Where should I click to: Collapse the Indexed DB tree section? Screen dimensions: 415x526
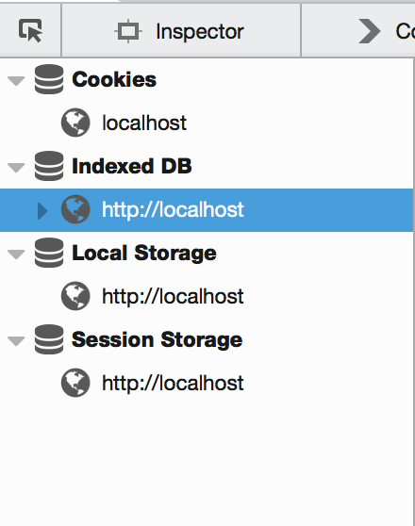tap(16, 168)
